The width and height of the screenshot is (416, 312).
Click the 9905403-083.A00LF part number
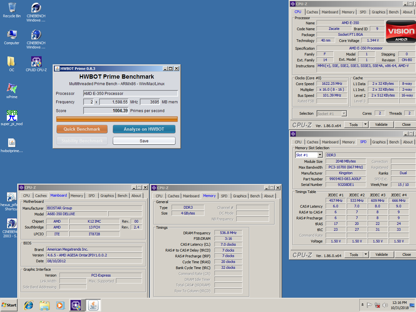click(346, 179)
